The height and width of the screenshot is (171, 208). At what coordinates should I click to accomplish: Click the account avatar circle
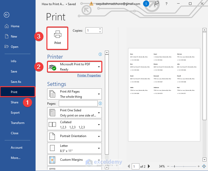point(146,4)
